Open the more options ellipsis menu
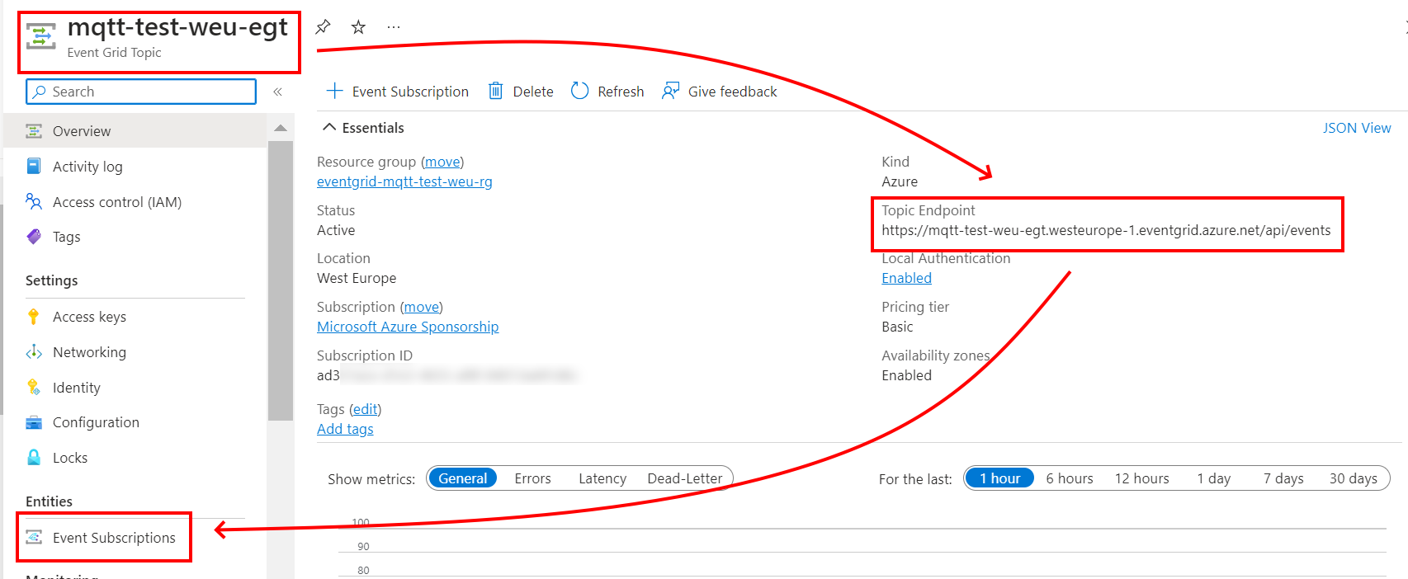Screen dimensions: 1408x579 394,27
